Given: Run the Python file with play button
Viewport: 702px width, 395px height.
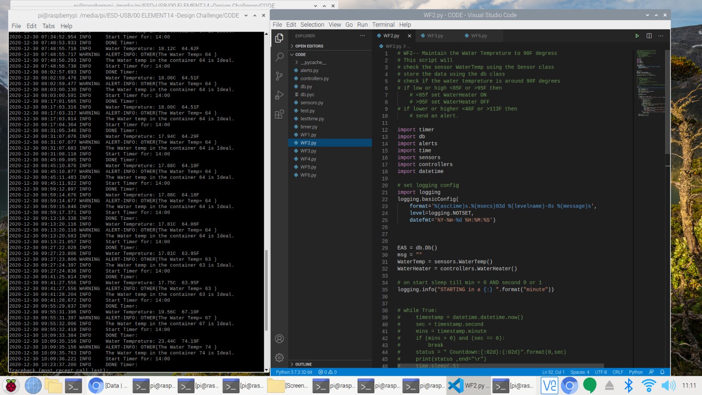Looking at the screenshot, I should point(637,36).
